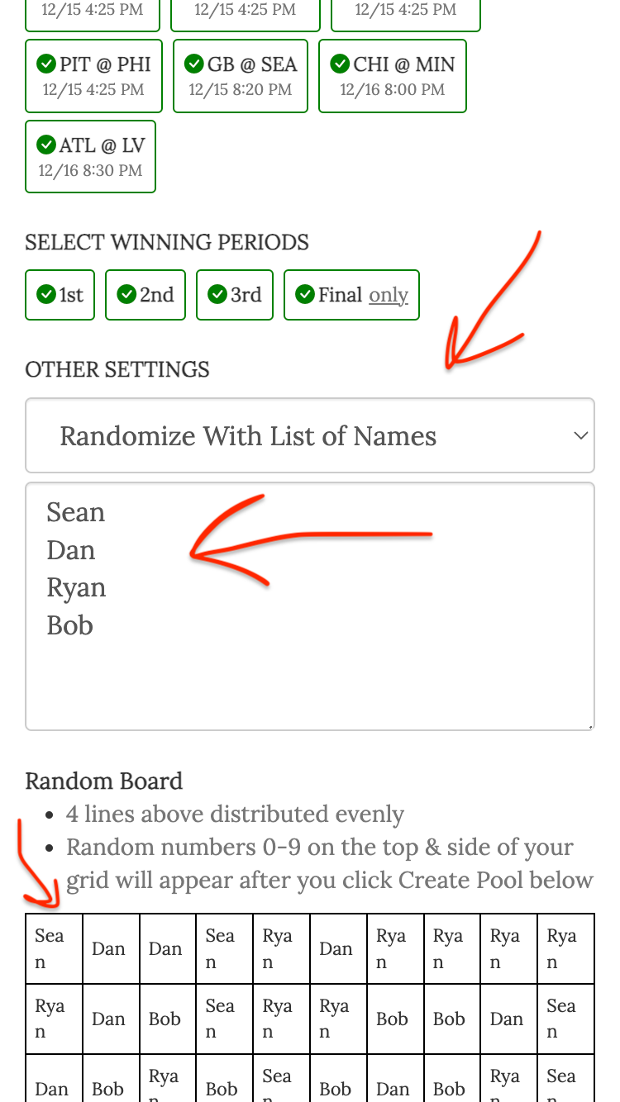Click the checkmark icon on PIT @ PHI
The image size is (620, 1102).
46,64
